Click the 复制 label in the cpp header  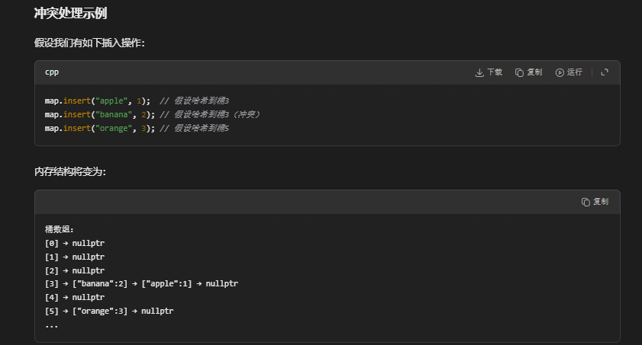pos(534,72)
